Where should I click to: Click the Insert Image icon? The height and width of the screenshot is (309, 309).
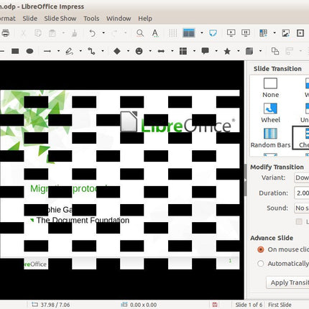click(285, 33)
